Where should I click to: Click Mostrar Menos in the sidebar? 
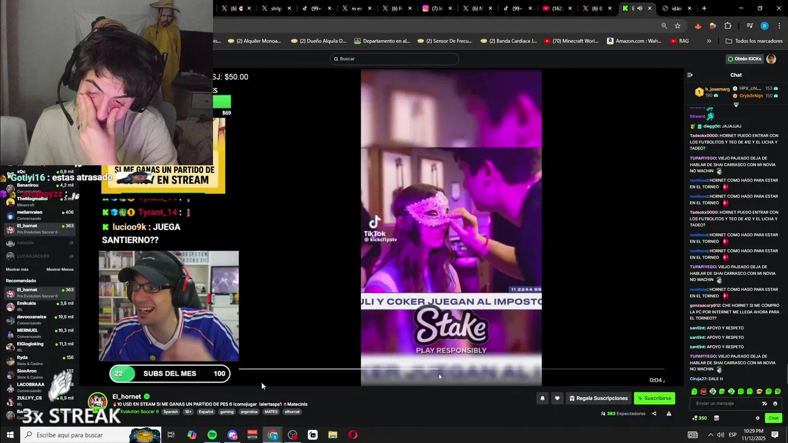point(60,269)
